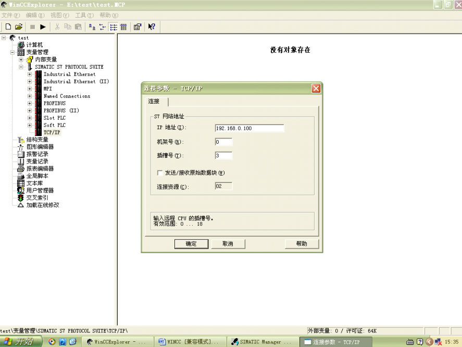The height and width of the screenshot is (347, 462).
Task: Toggle the 发送/接收原始数据块 checkbox
Action: 160,173
